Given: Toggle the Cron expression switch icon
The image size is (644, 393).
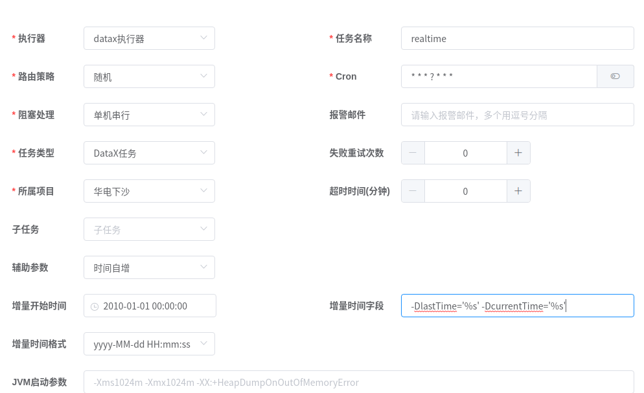Looking at the screenshot, I should click(615, 76).
